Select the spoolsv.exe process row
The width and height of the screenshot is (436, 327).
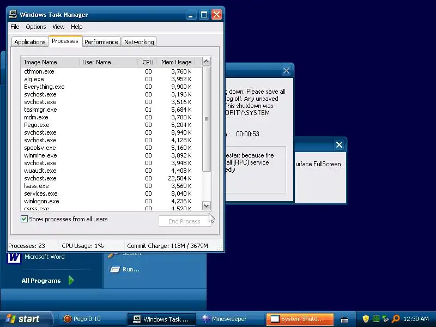pos(111,148)
